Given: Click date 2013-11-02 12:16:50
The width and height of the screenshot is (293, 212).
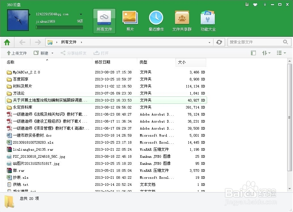Looking at the screenshot, I should tap(113, 86).
